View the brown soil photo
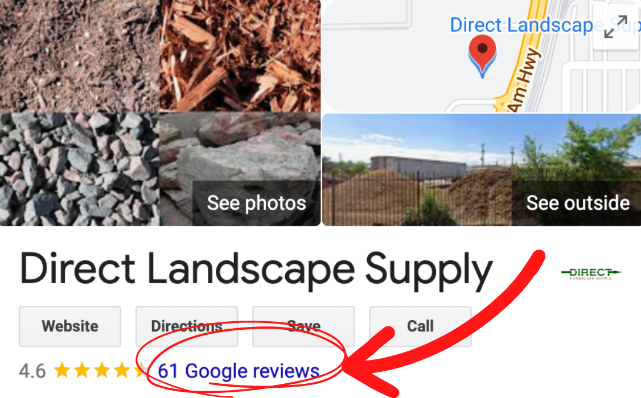641x398 pixels. [79, 56]
